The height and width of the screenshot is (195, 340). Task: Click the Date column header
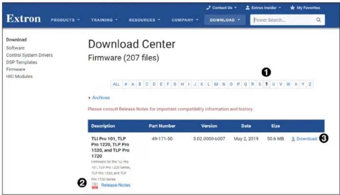[x=246, y=126]
